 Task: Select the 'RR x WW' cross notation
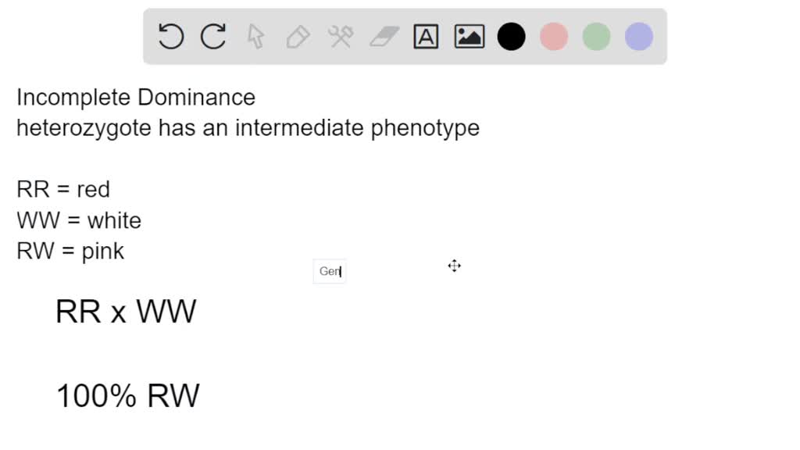(x=126, y=311)
